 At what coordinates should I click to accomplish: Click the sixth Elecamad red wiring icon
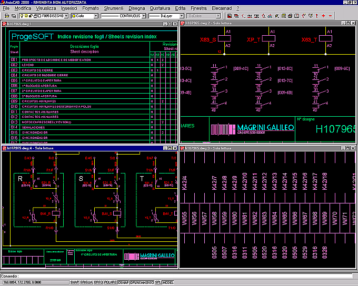pyautogui.click(x=263, y=16)
